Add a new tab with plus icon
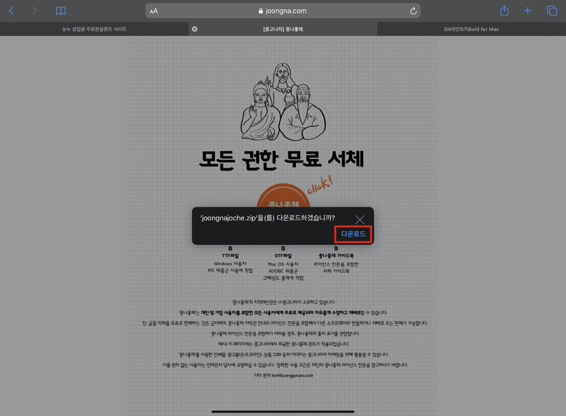Screen dimensions: 566x416 [x=528, y=11]
